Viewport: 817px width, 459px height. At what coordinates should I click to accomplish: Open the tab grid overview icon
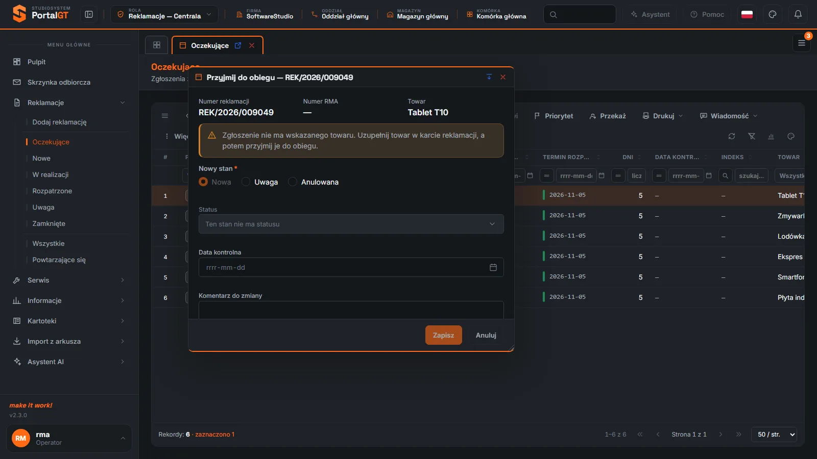[157, 45]
